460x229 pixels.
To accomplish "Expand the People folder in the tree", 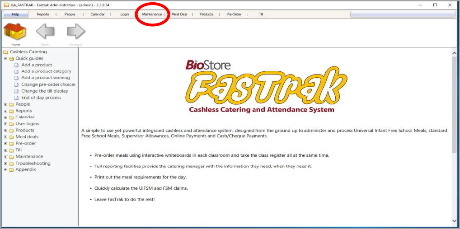I will [5, 104].
